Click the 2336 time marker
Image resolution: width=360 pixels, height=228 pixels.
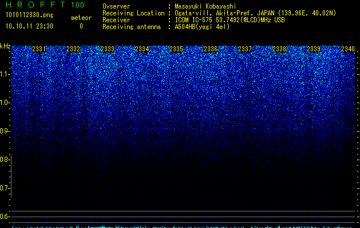pyautogui.click(x=211, y=49)
